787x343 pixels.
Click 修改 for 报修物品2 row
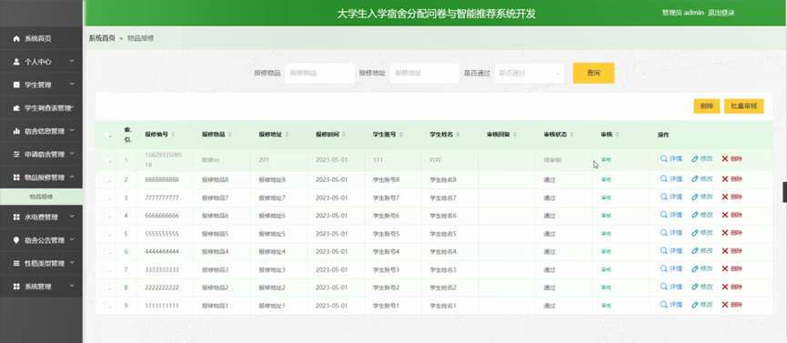pyautogui.click(x=702, y=287)
